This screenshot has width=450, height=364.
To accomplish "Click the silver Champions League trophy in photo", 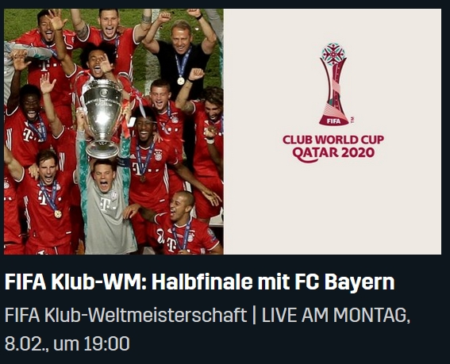I will click(102, 117).
